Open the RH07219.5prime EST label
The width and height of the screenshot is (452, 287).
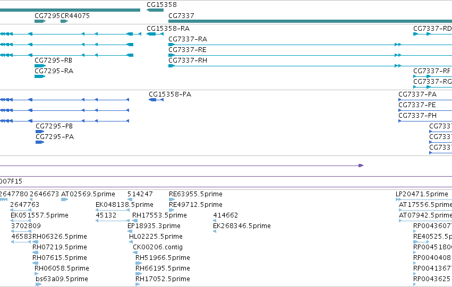coord(59,247)
